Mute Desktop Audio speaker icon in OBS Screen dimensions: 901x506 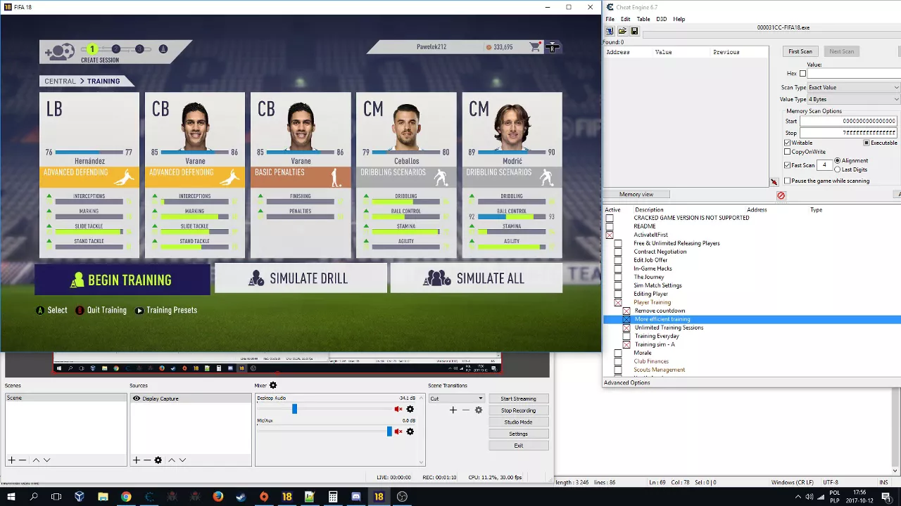(398, 409)
